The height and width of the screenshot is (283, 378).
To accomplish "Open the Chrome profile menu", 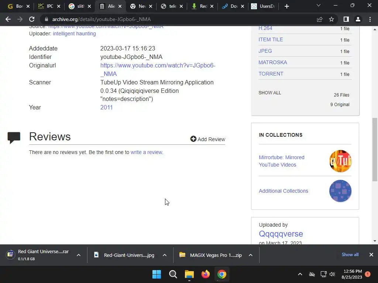I will click(x=358, y=19).
